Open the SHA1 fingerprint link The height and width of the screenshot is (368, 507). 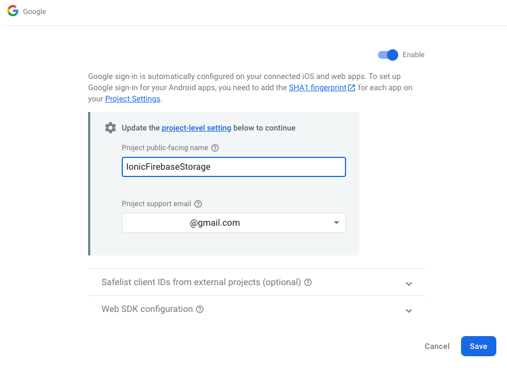point(317,88)
